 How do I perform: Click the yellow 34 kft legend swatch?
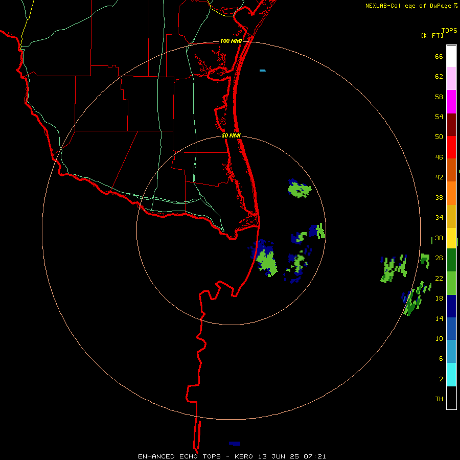pyautogui.click(x=451, y=238)
